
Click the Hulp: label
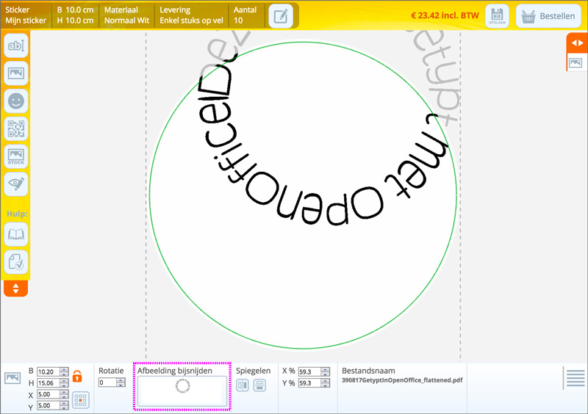pyautogui.click(x=17, y=214)
